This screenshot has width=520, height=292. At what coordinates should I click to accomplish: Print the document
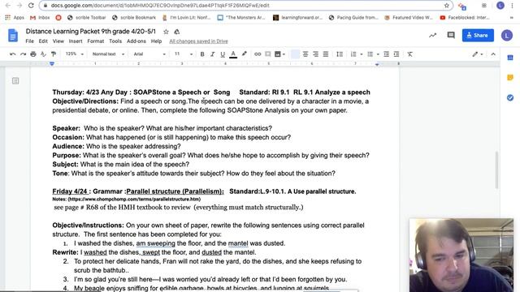33,54
